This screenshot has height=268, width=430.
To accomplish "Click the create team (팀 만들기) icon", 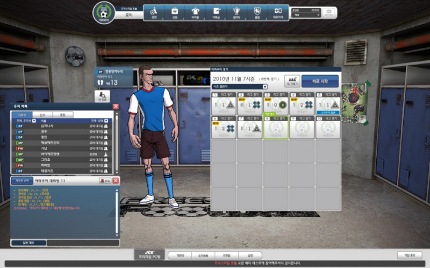I will [x=292, y=81].
